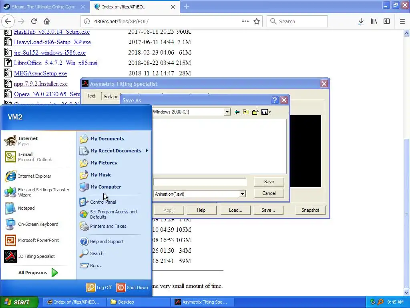Switch to Steam browser tab
Viewport: 410px width, 308px height.
tap(44, 7)
